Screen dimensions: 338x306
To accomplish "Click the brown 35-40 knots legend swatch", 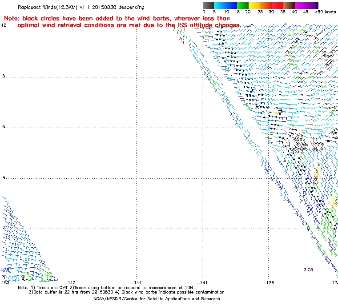I will click(x=289, y=5).
